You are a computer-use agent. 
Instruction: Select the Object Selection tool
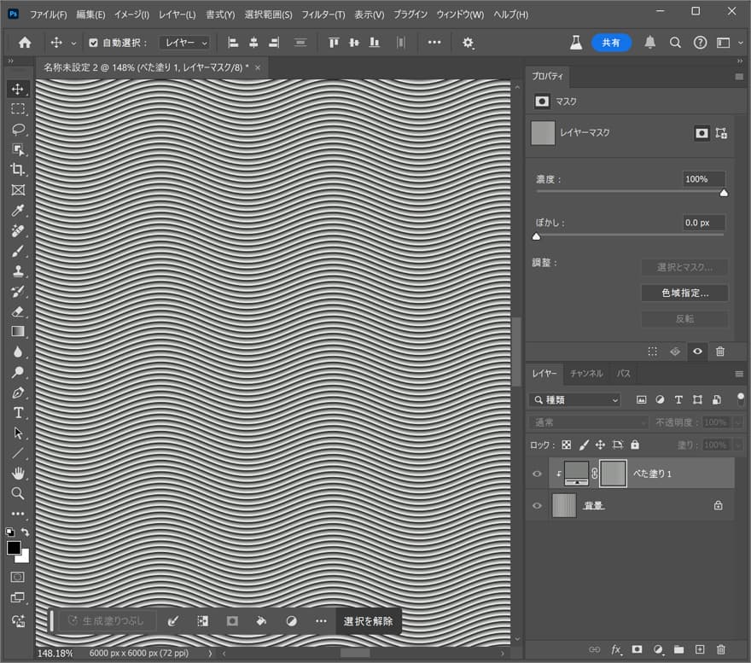pyautogui.click(x=18, y=149)
